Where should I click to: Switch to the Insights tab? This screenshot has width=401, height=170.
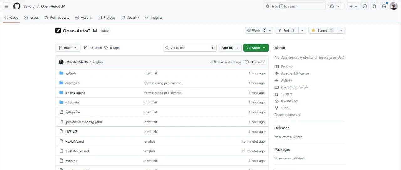154,17
